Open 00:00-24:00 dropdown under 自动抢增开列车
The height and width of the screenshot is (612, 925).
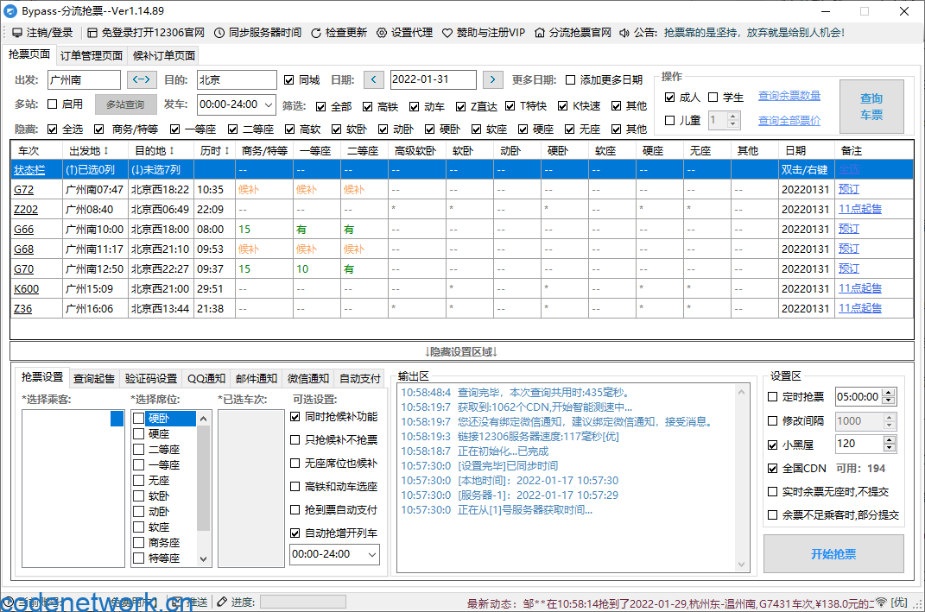[x=334, y=554]
